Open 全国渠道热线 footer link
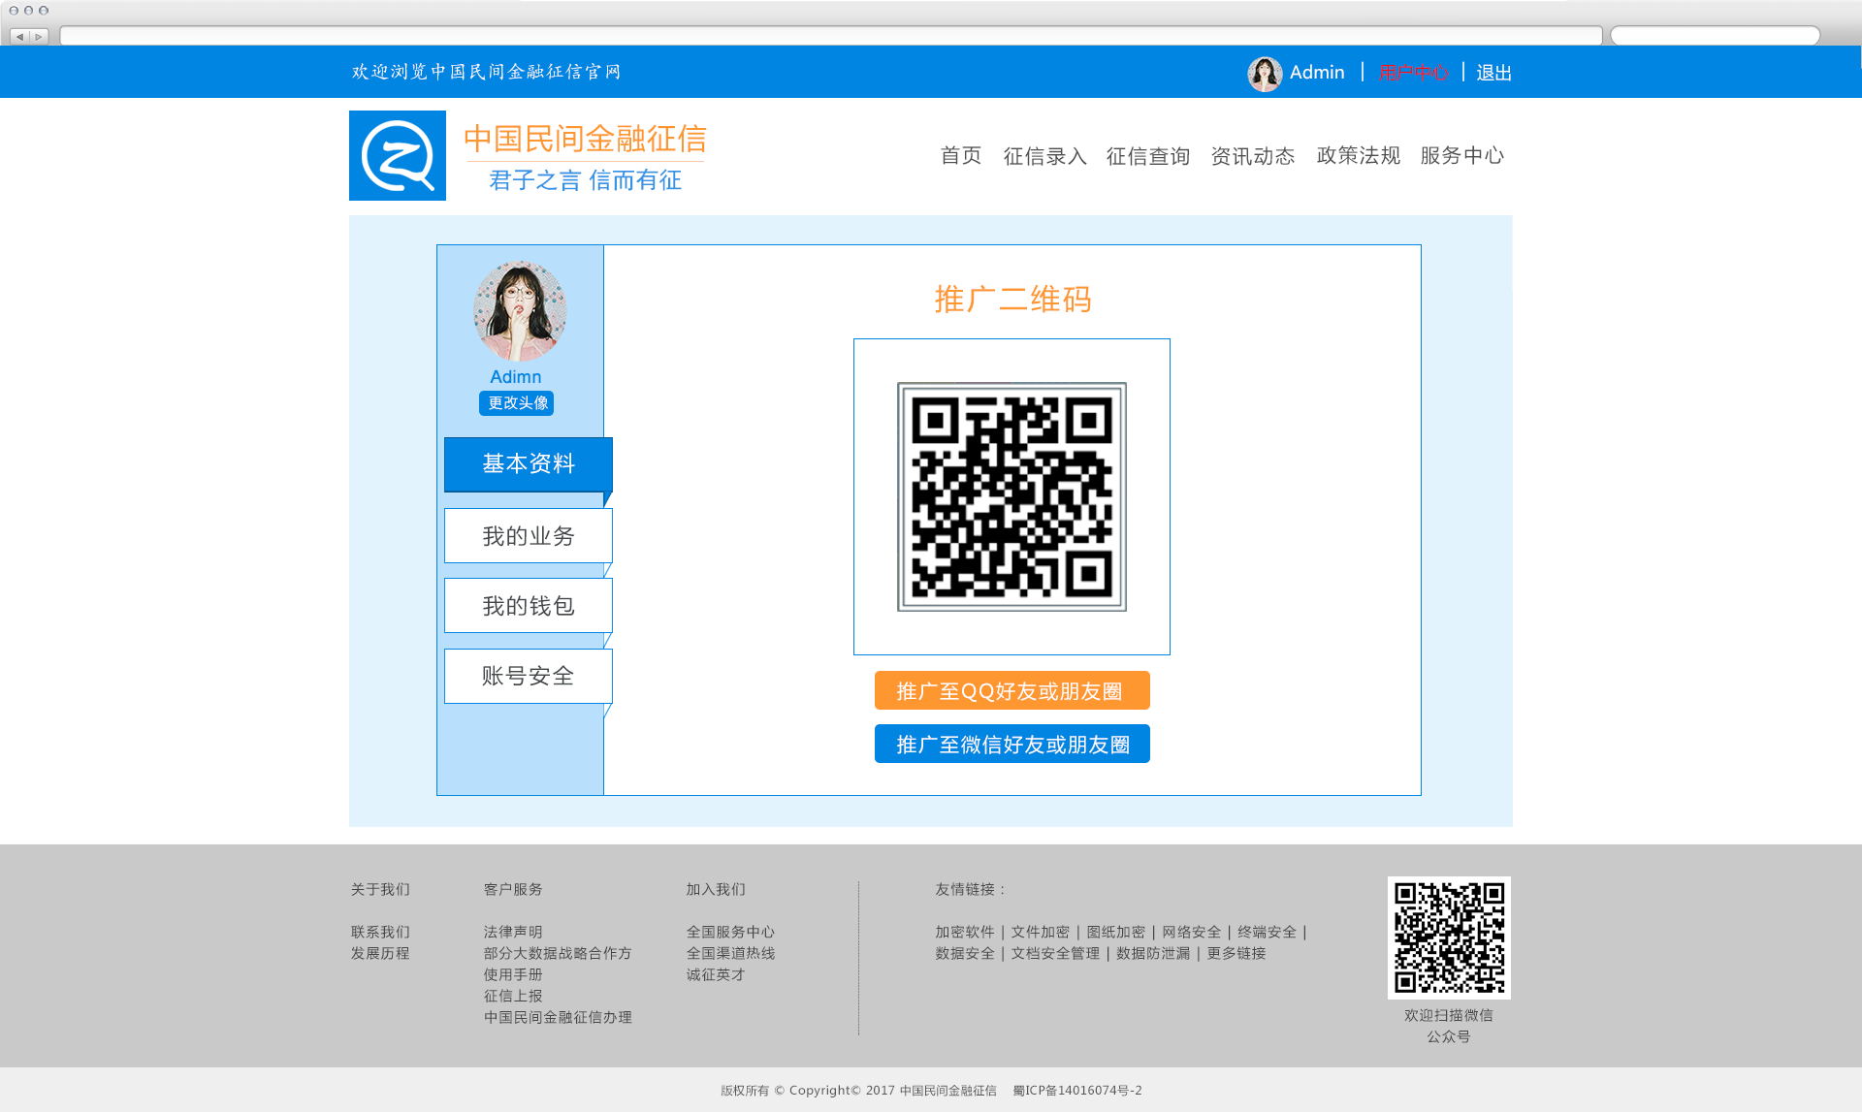The image size is (1862, 1112). [x=730, y=953]
